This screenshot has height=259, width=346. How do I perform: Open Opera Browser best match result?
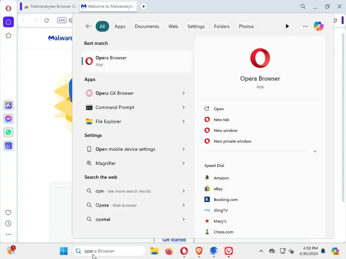[137, 61]
